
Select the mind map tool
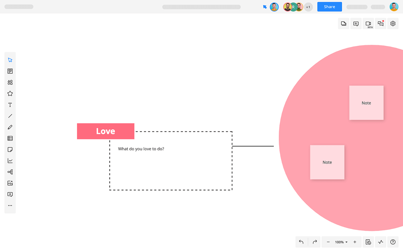pos(10,172)
